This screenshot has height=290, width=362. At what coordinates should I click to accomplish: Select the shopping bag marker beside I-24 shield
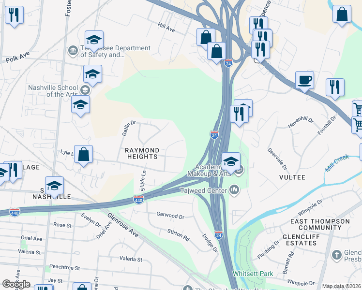[216, 53]
